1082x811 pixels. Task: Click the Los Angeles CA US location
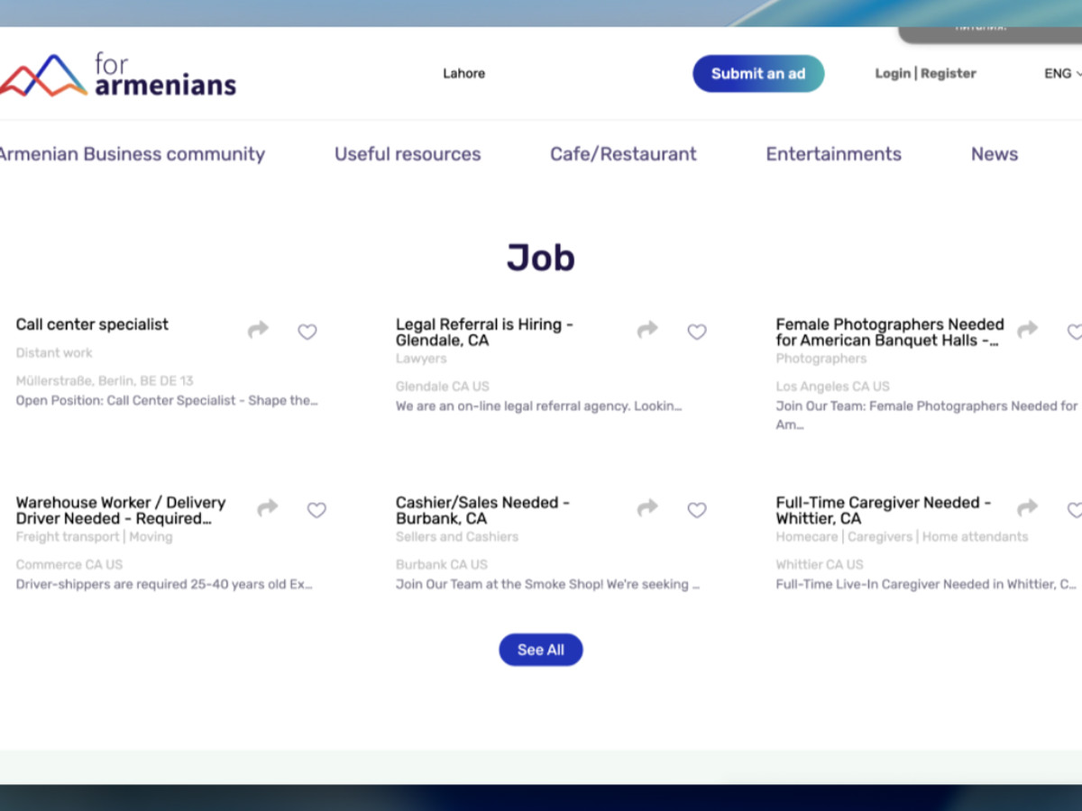coord(833,387)
